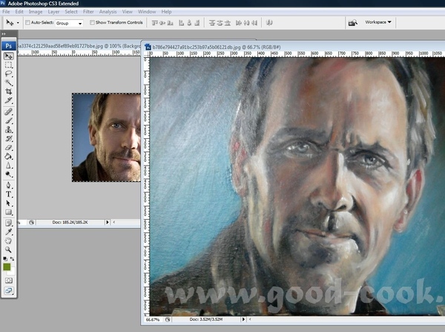The image size is (445, 332).
Task: Open the Window menu
Action: click(x=147, y=12)
